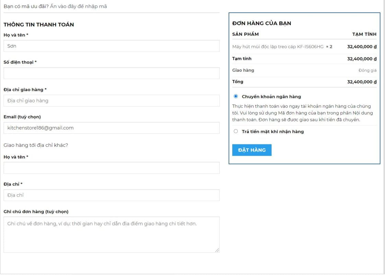Focus the shipping 'Địa chỉ' input field
This screenshot has height=275, width=385.
tap(112, 195)
